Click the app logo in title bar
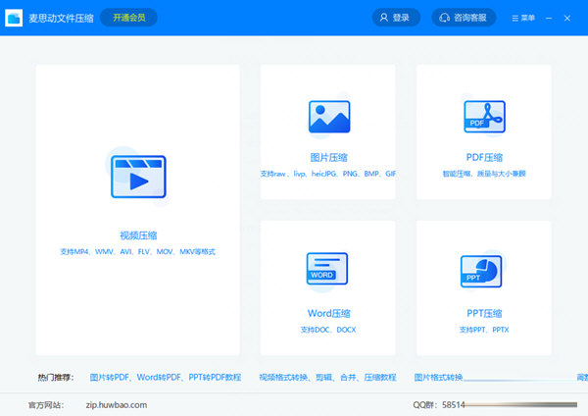The image size is (588, 416). 14,18
